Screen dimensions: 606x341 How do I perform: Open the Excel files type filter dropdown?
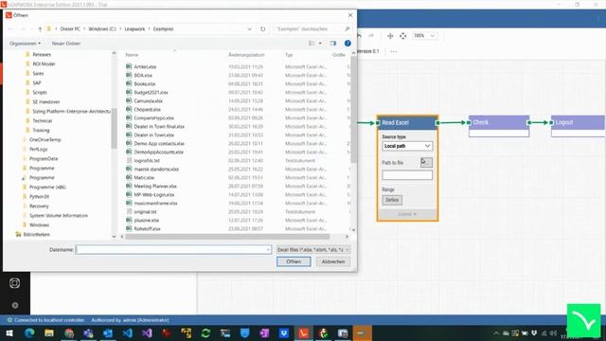coord(313,250)
